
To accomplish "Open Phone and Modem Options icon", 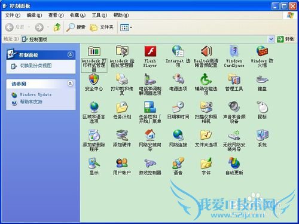I will click(150, 79).
